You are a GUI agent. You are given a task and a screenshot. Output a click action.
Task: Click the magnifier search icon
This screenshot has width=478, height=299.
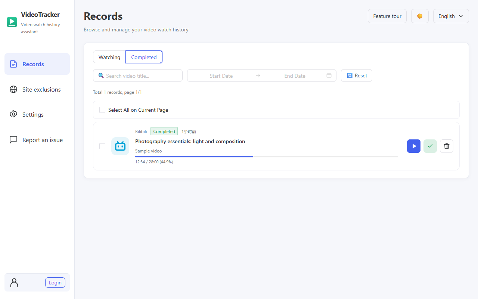[x=101, y=75]
